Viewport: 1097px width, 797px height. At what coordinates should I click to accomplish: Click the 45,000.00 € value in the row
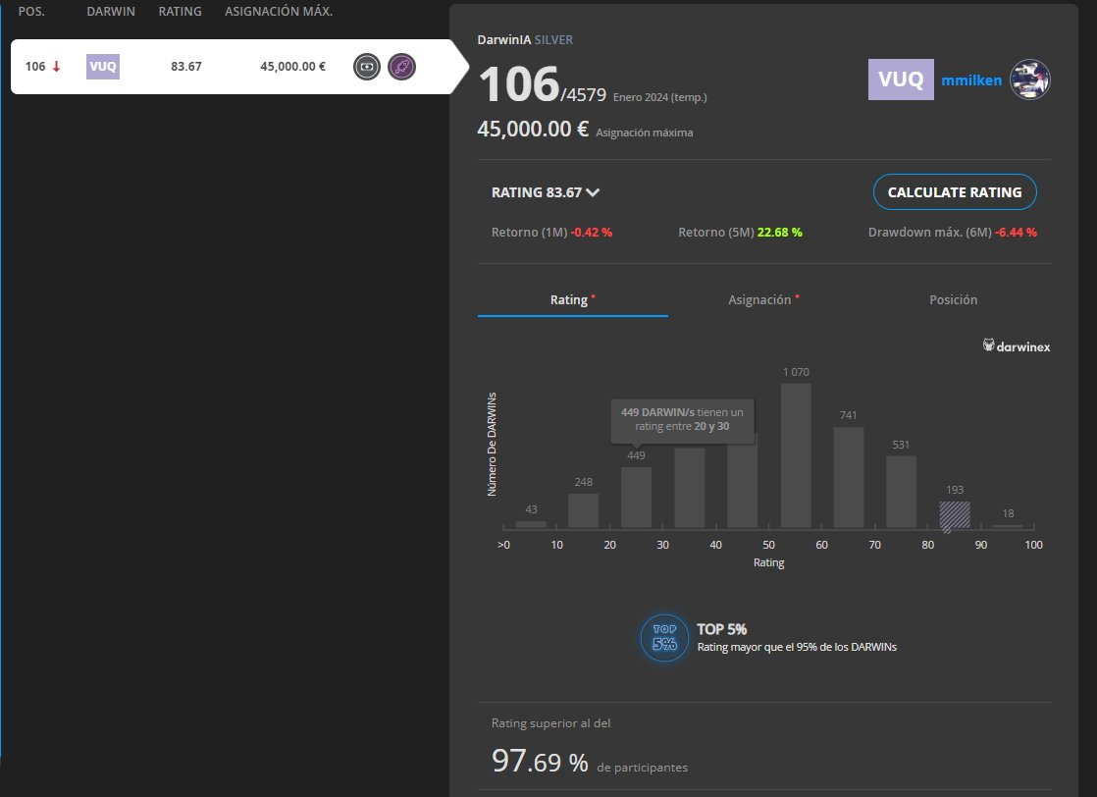(293, 67)
